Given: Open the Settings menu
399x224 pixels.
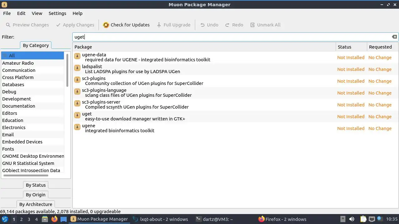Looking at the screenshot, I should coord(57,13).
